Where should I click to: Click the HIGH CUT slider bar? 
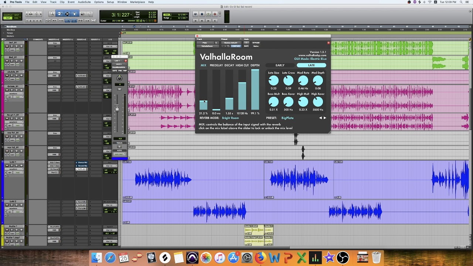pos(242,89)
